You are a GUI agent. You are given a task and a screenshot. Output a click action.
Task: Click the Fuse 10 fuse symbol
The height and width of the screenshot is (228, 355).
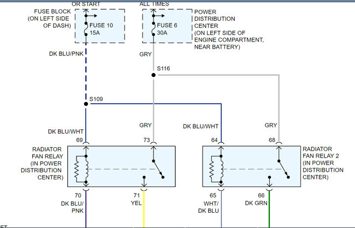[x=86, y=29]
